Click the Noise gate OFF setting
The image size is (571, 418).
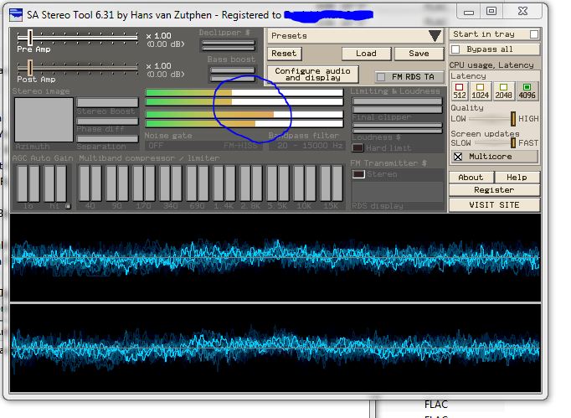(156, 146)
